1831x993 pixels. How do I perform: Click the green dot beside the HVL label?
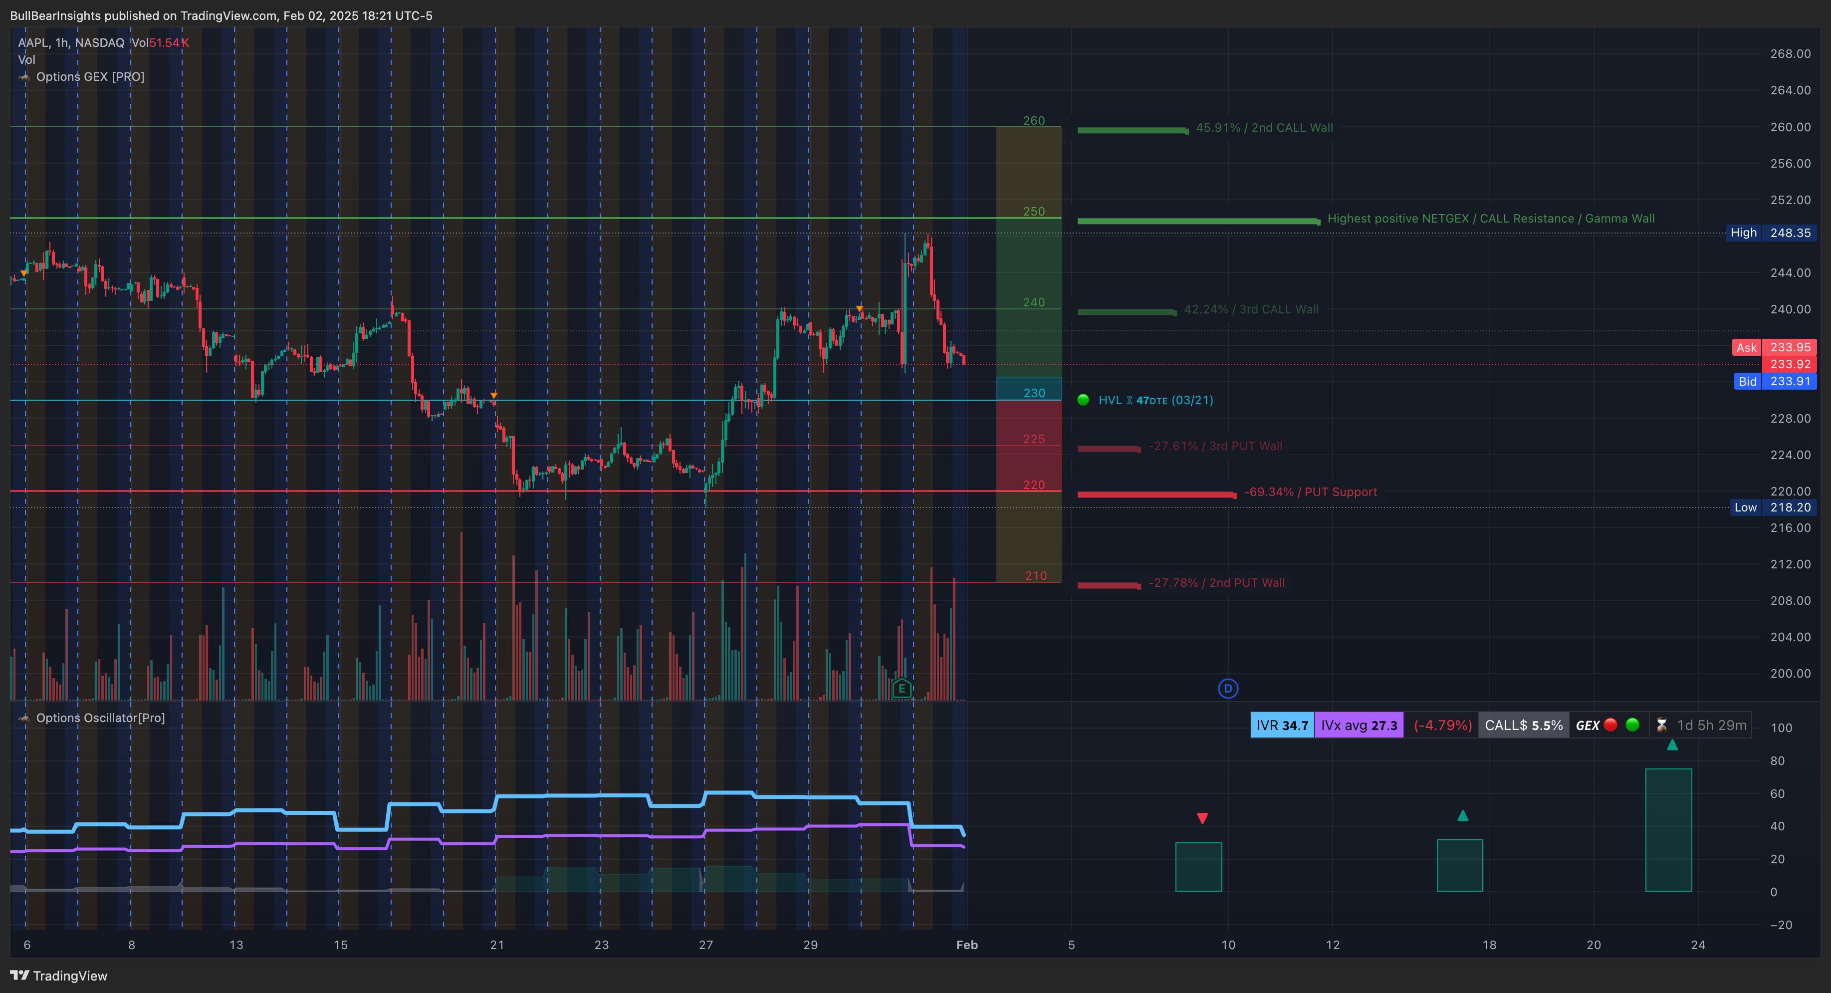[x=1083, y=400]
